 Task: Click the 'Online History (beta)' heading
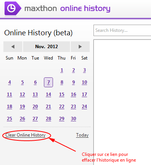coord(38,33)
